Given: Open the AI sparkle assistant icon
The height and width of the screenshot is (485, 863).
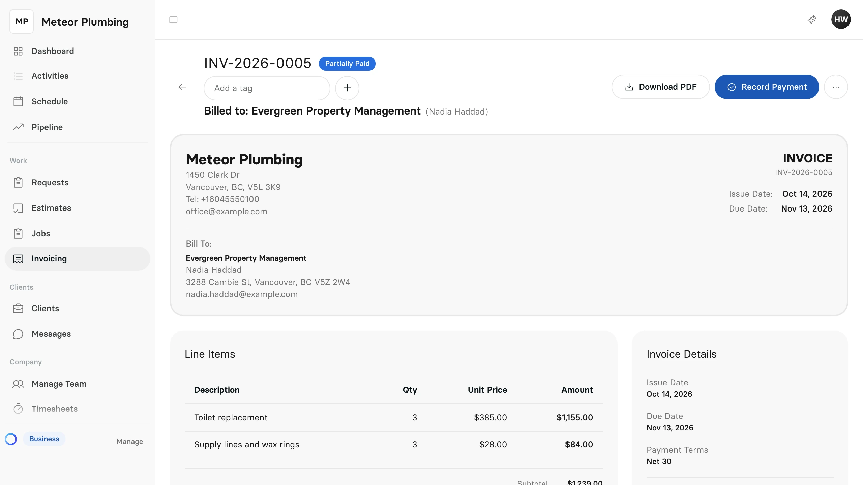Looking at the screenshot, I should 812,20.
